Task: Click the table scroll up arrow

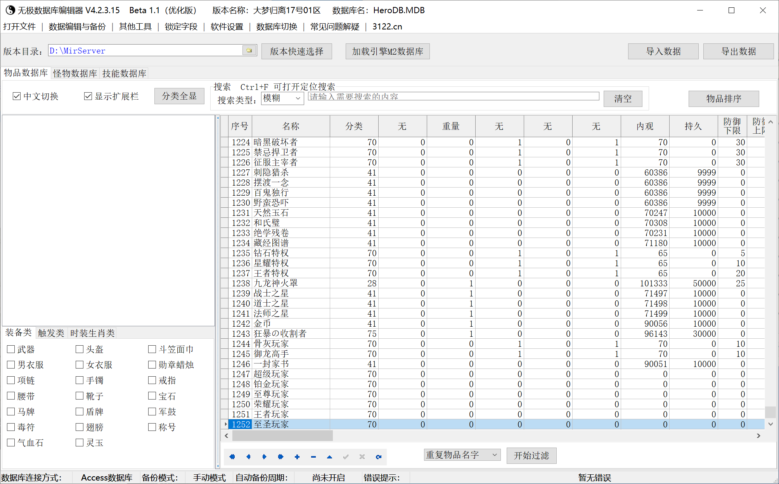Action: 770,122
